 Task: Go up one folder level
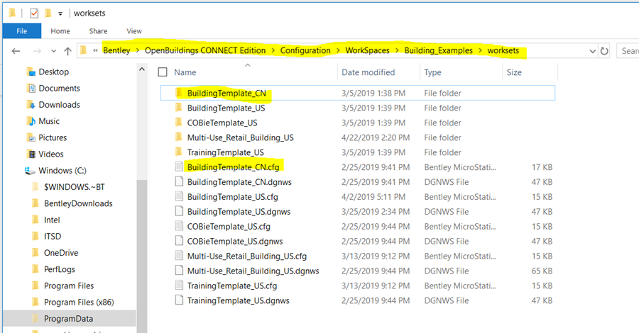click(x=67, y=51)
